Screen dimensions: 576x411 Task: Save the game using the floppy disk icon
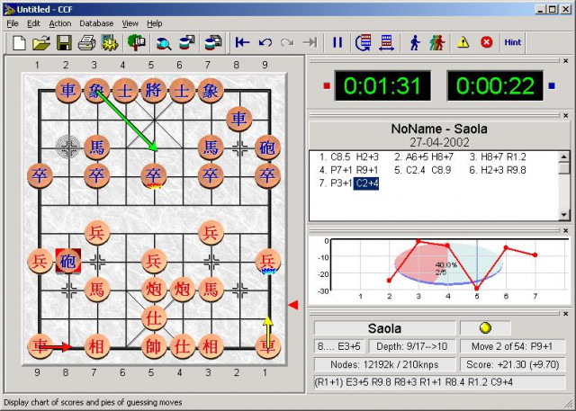(64, 42)
